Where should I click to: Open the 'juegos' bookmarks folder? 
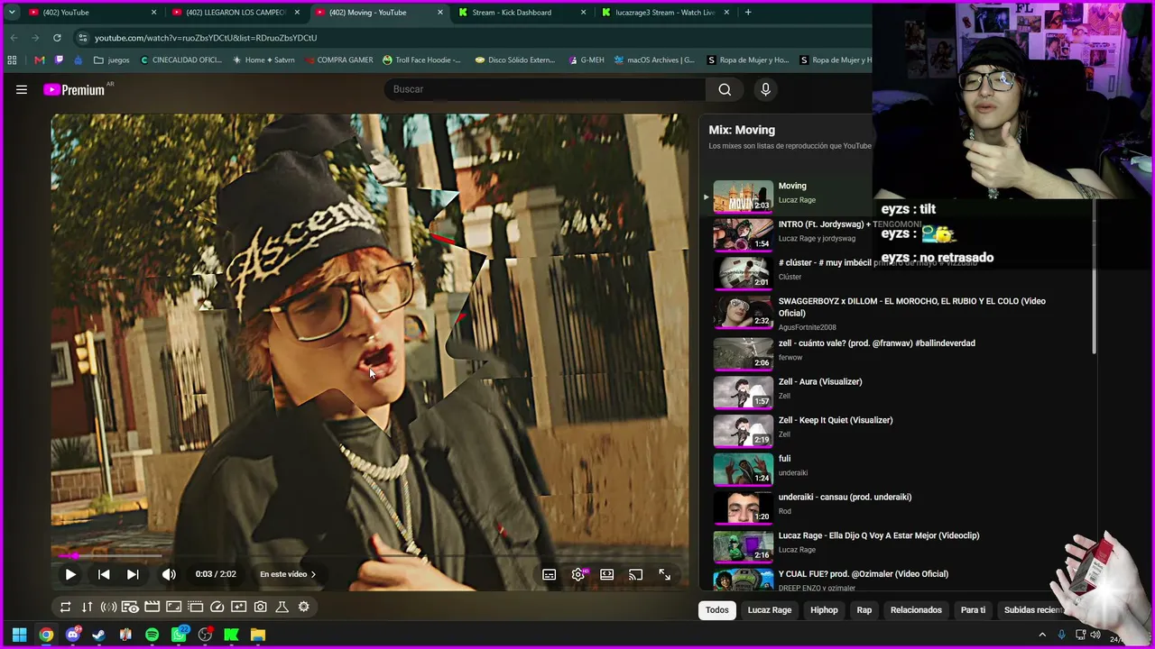pyautogui.click(x=112, y=60)
